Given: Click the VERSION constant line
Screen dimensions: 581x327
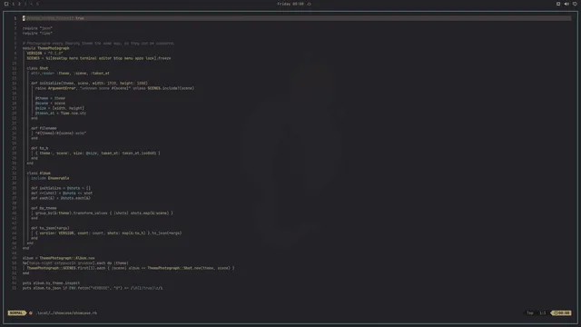Looking at the screenshot, I should tap(44, 53).
